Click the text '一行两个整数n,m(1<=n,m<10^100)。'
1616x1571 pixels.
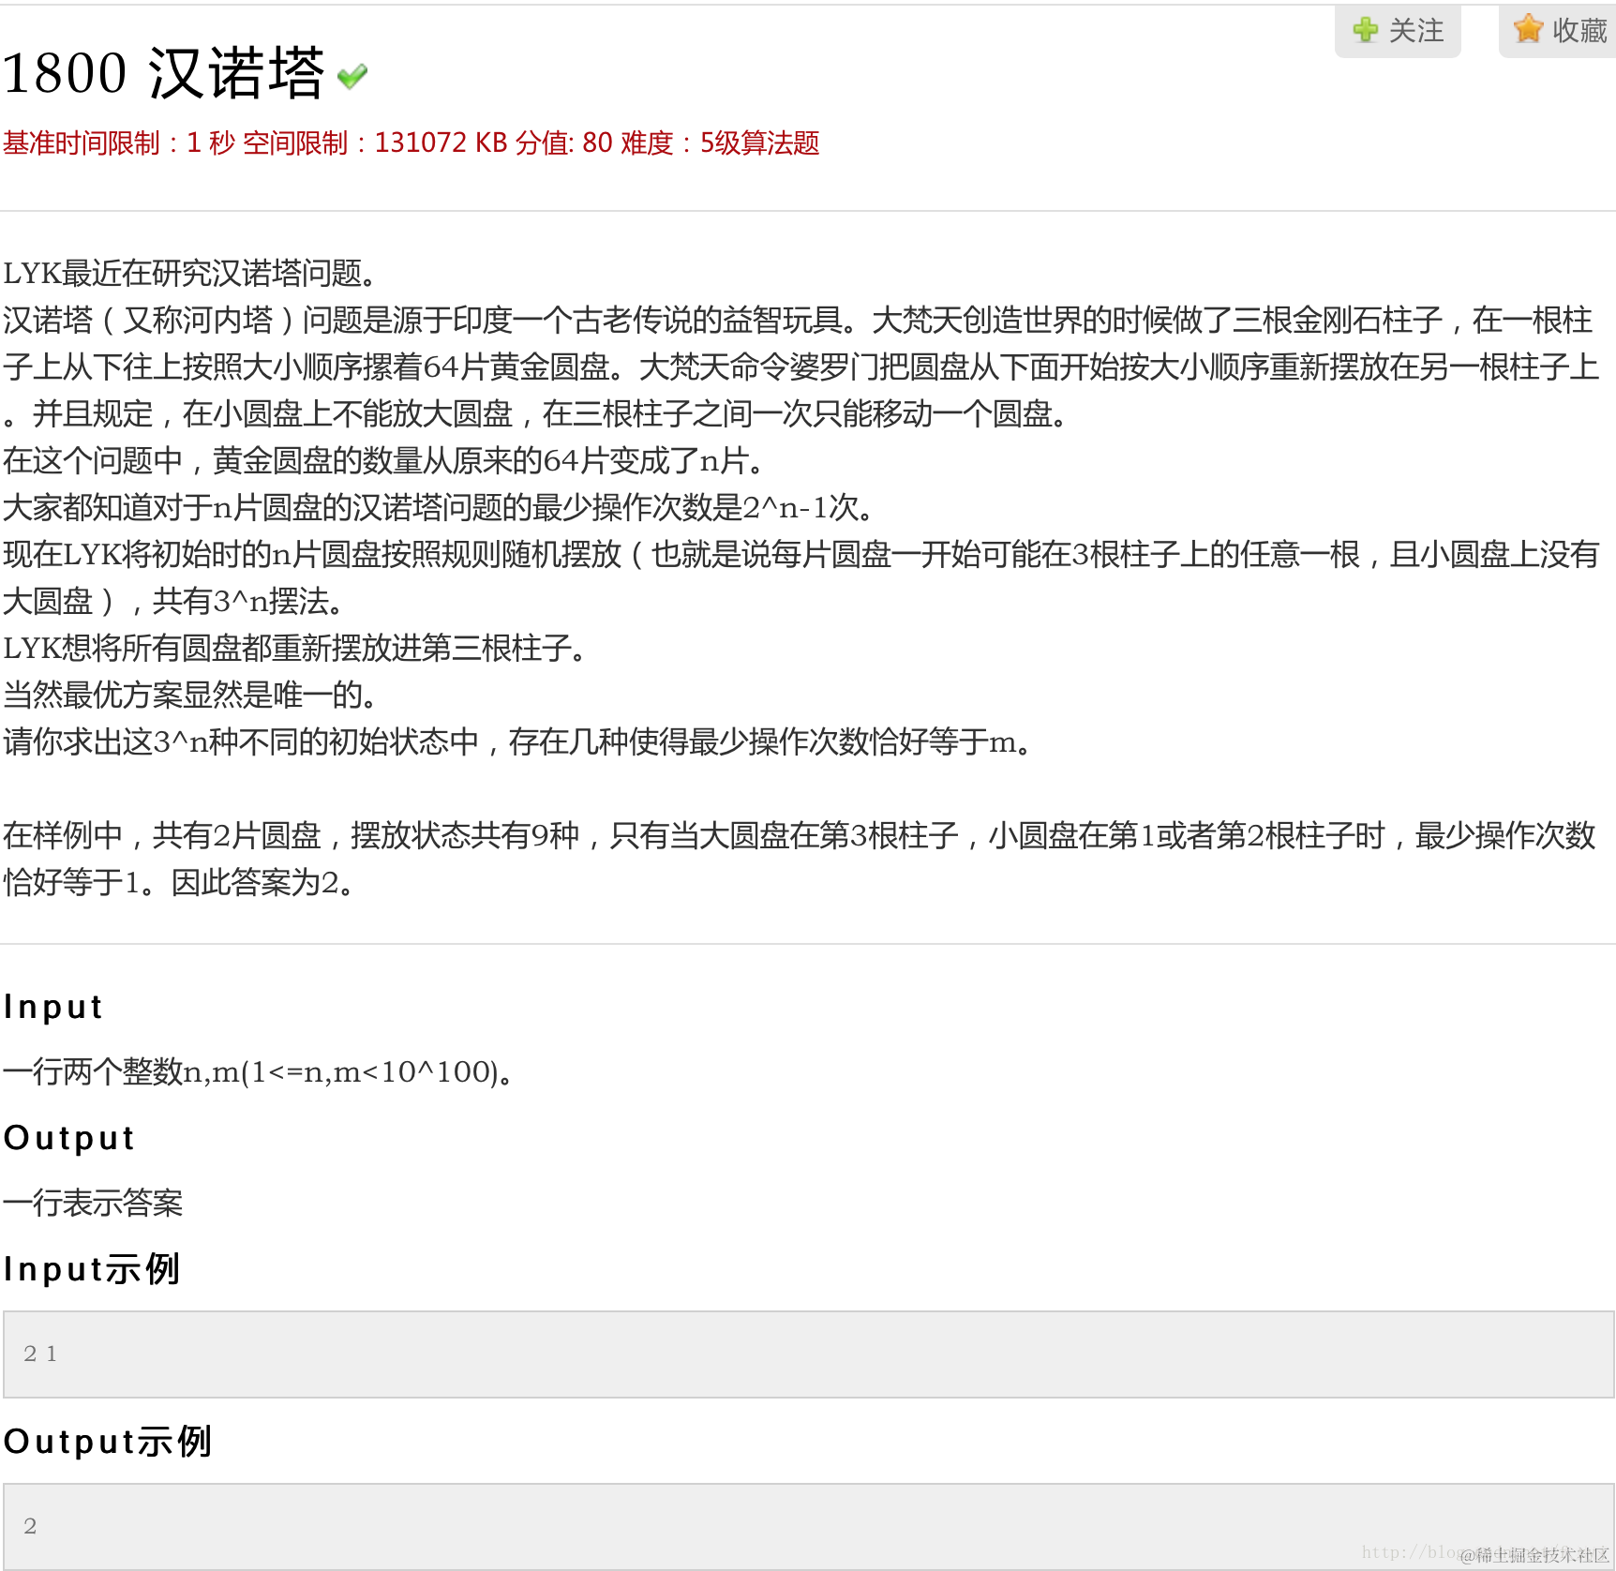[x=259, y=1071]
